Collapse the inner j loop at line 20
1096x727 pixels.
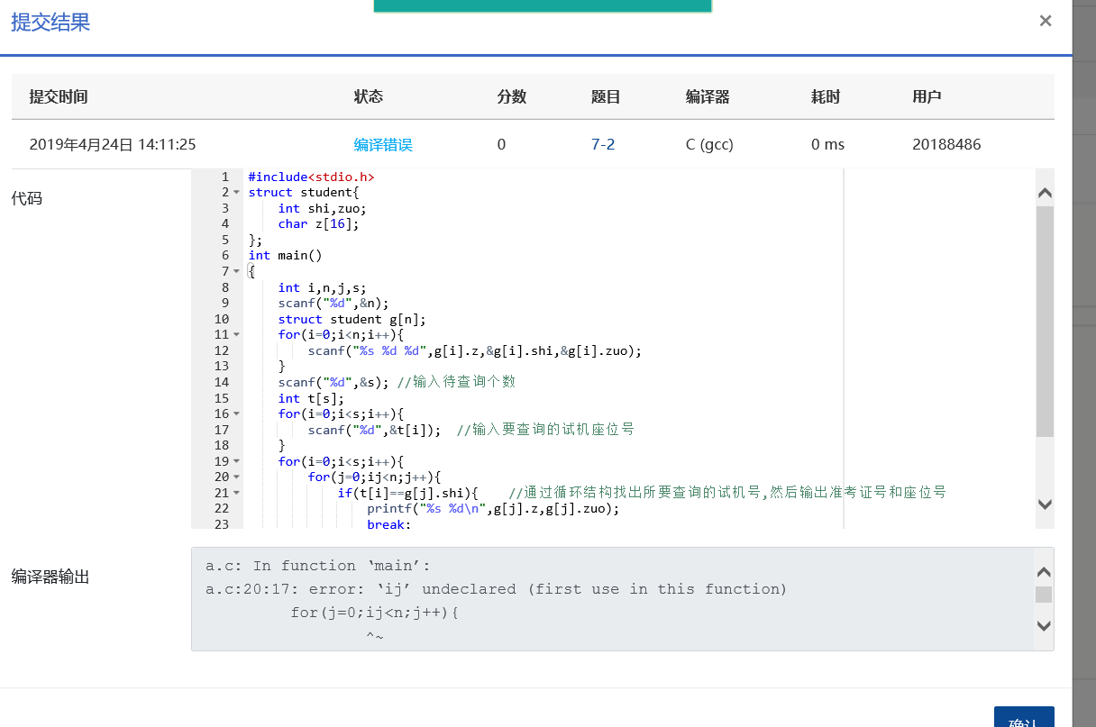tap(236, 477)
